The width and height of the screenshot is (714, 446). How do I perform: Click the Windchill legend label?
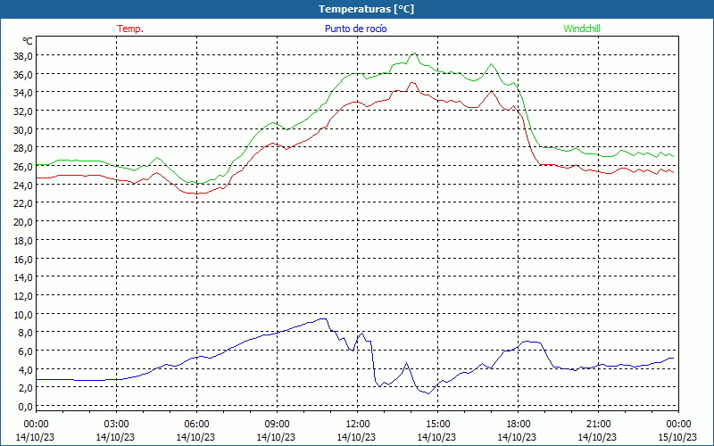[x=582, y=29]
